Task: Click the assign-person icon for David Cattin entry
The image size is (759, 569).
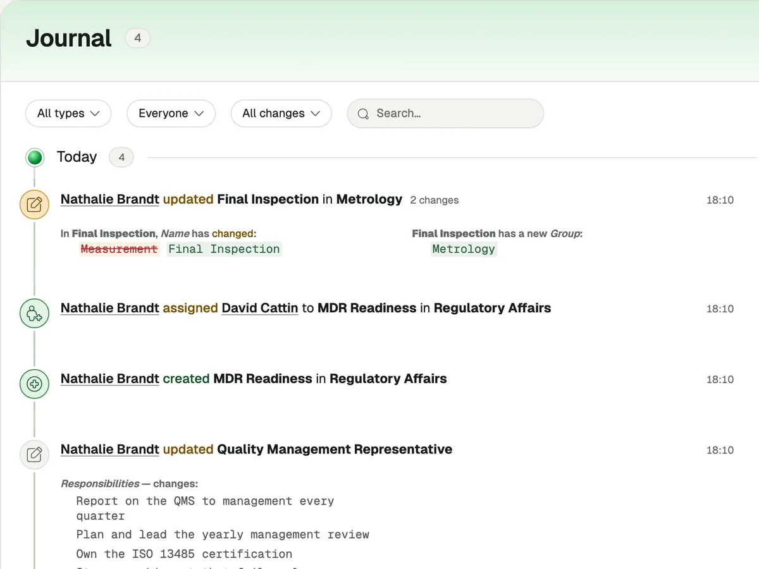Action: (x=35, y=313)
